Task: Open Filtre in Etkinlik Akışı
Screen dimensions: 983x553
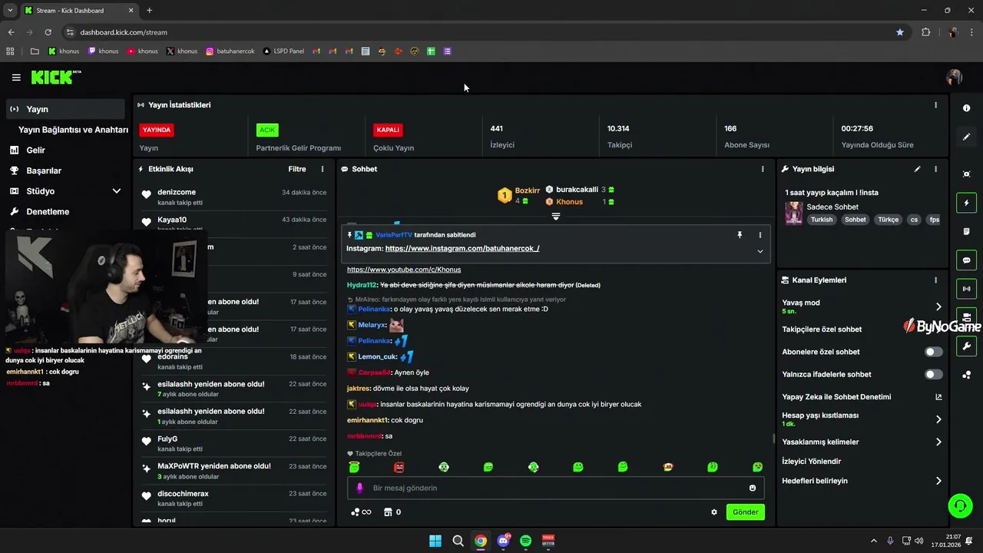Action: [x=297, y=169]
